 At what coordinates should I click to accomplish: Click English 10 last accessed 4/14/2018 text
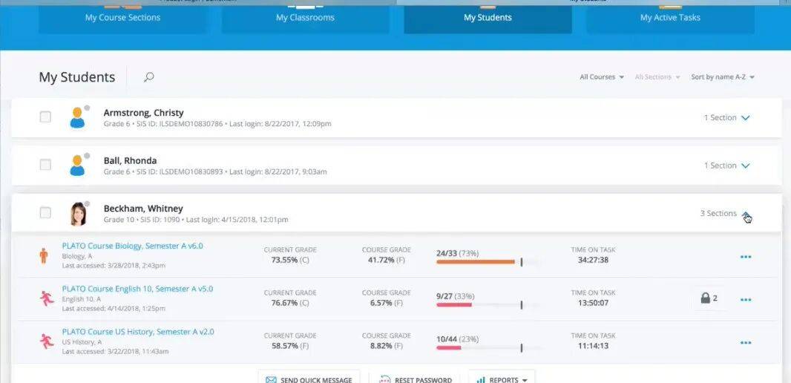click(x=114, y=308)
